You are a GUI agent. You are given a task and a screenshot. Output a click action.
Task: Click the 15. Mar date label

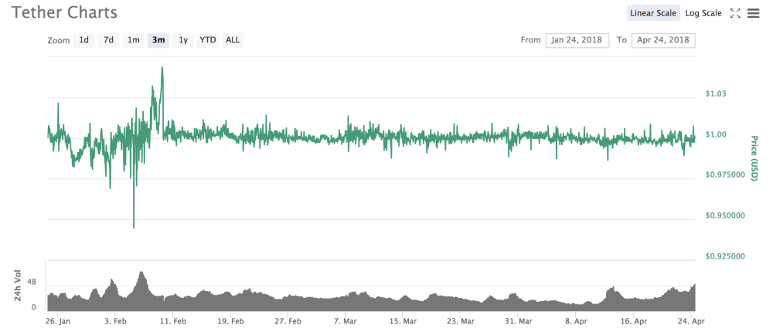[x=403, y=322]
